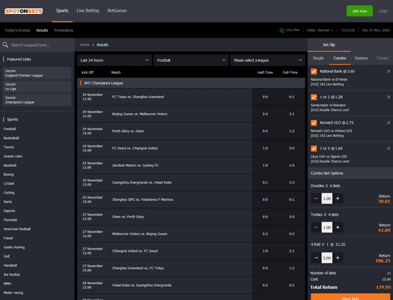
Task: Open Football sport dropdown
Action: (x=191, y=61)
